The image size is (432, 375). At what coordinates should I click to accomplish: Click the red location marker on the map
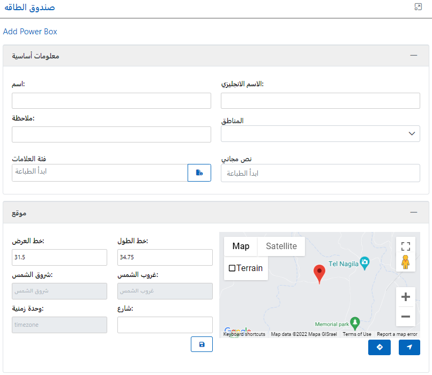(x=319, y=273)
